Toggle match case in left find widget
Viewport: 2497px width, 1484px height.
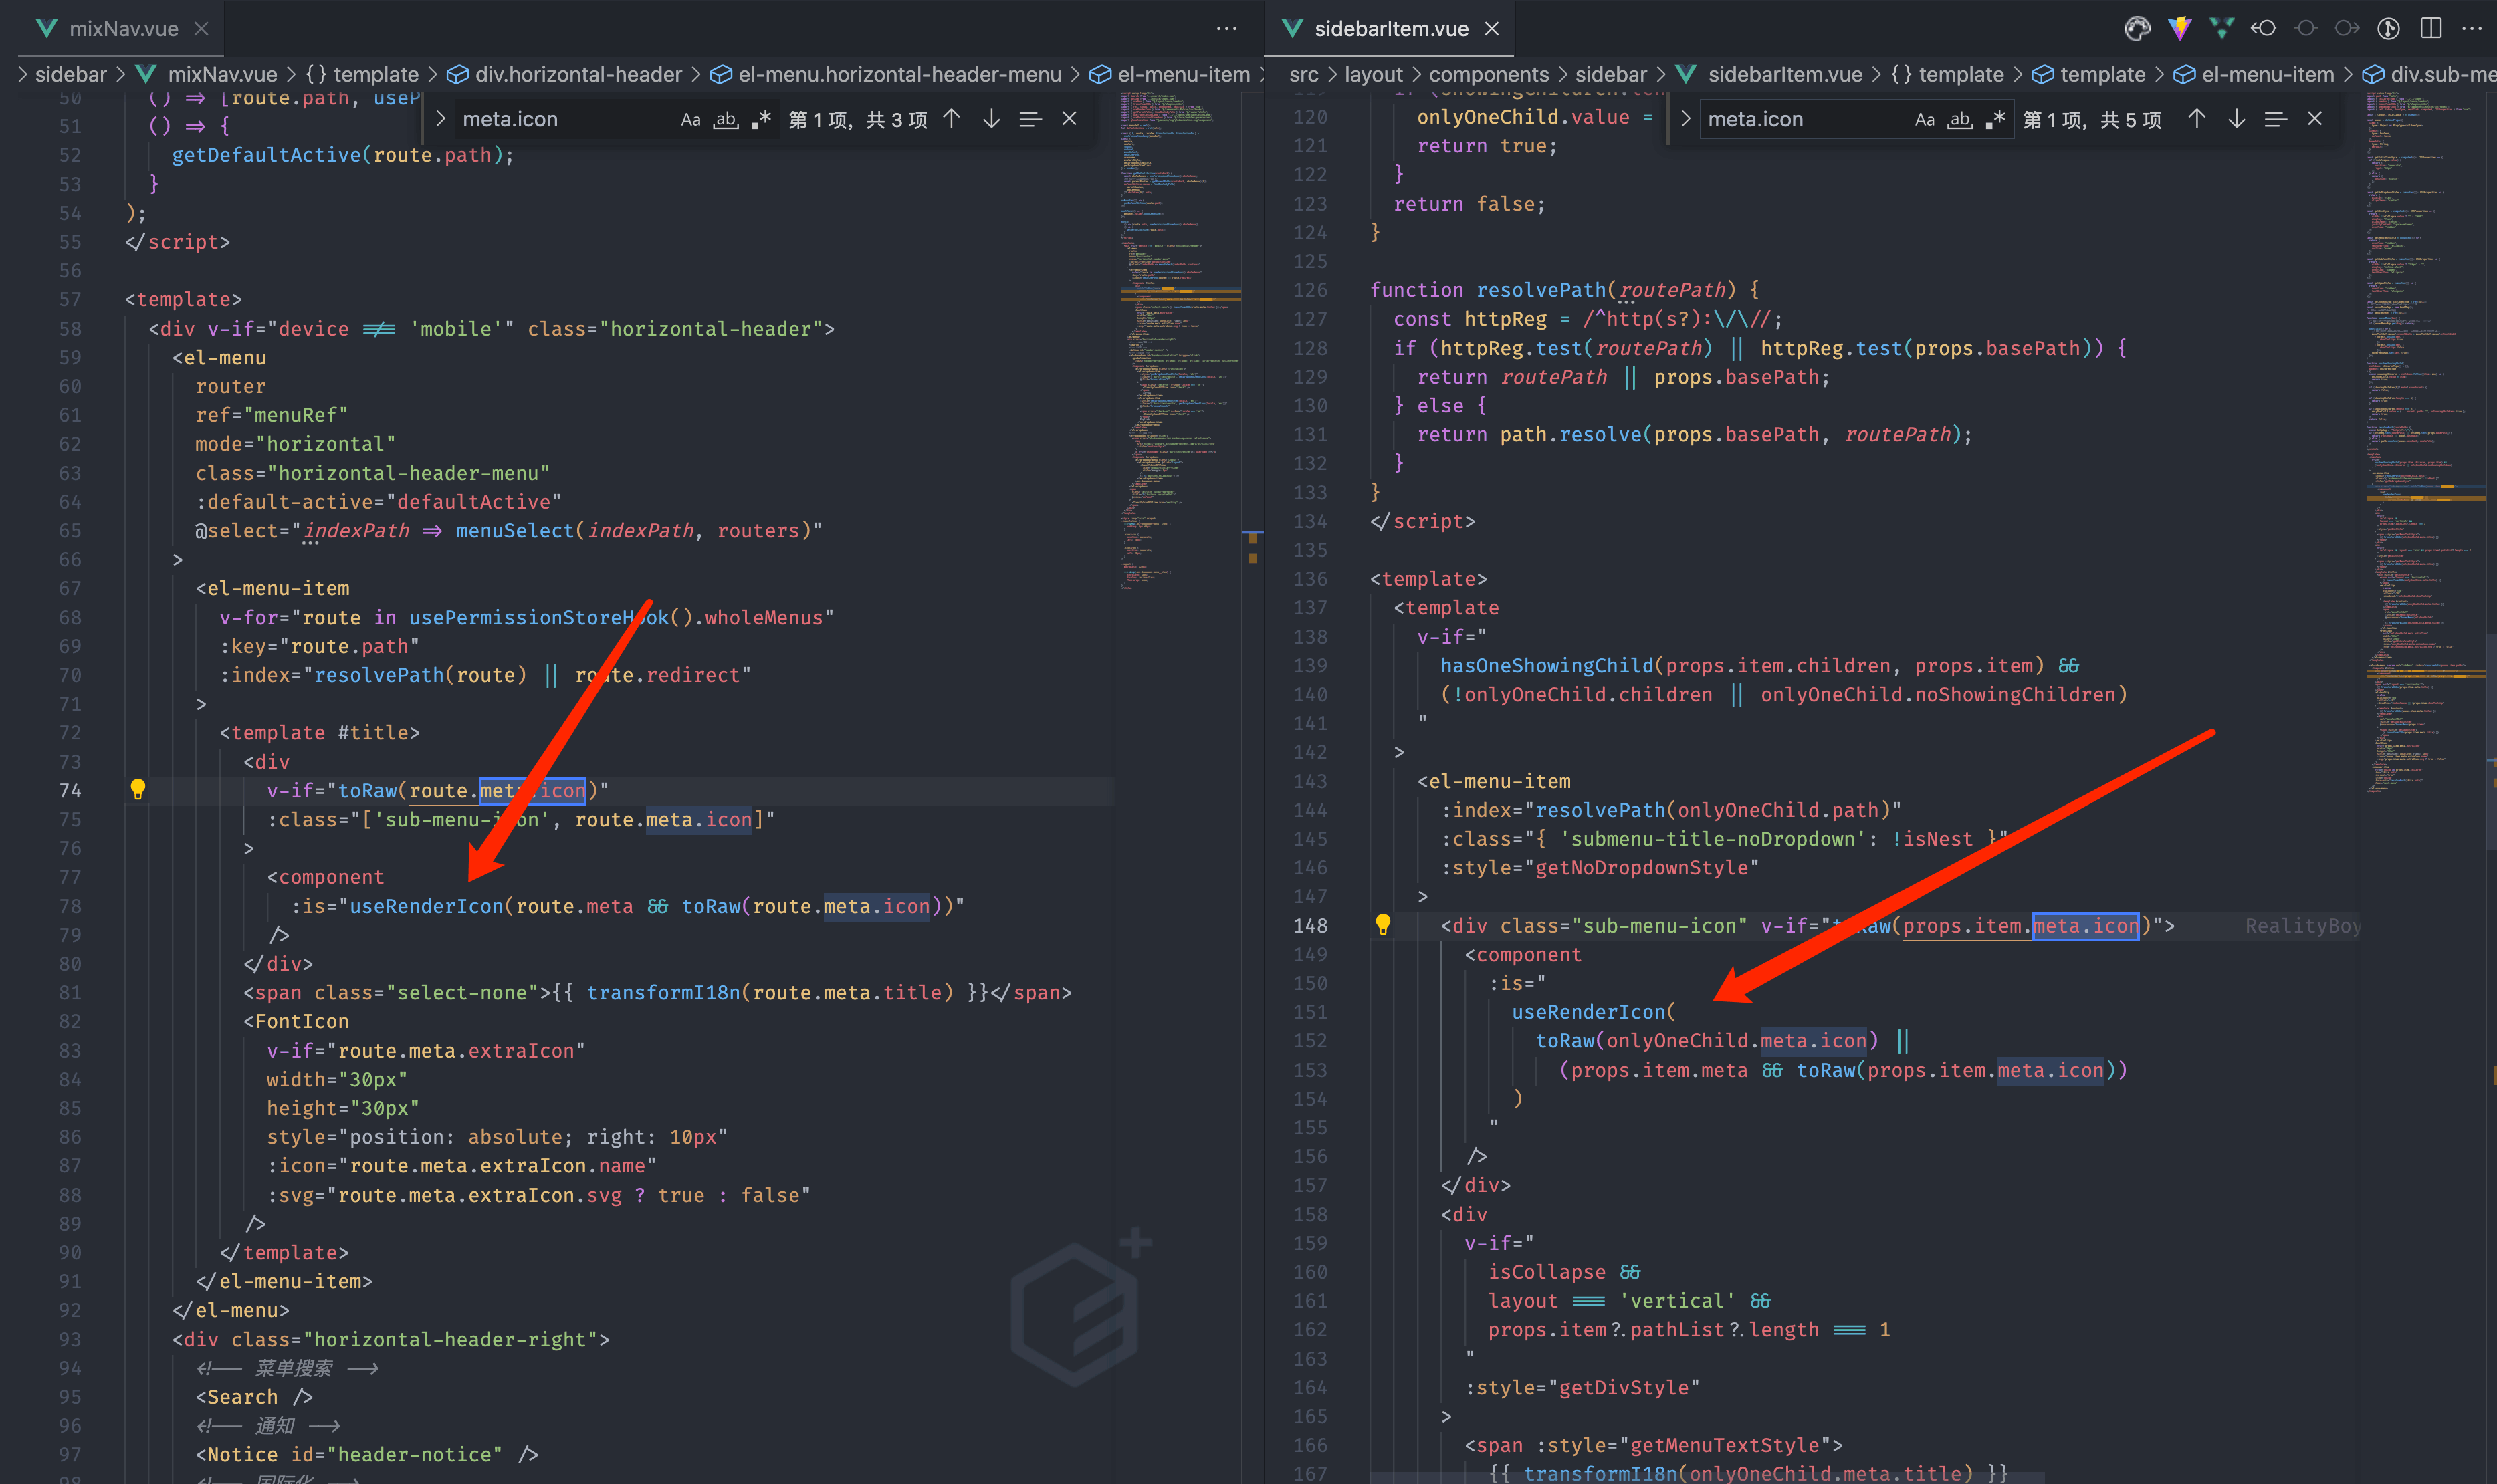tap(690, 120)
